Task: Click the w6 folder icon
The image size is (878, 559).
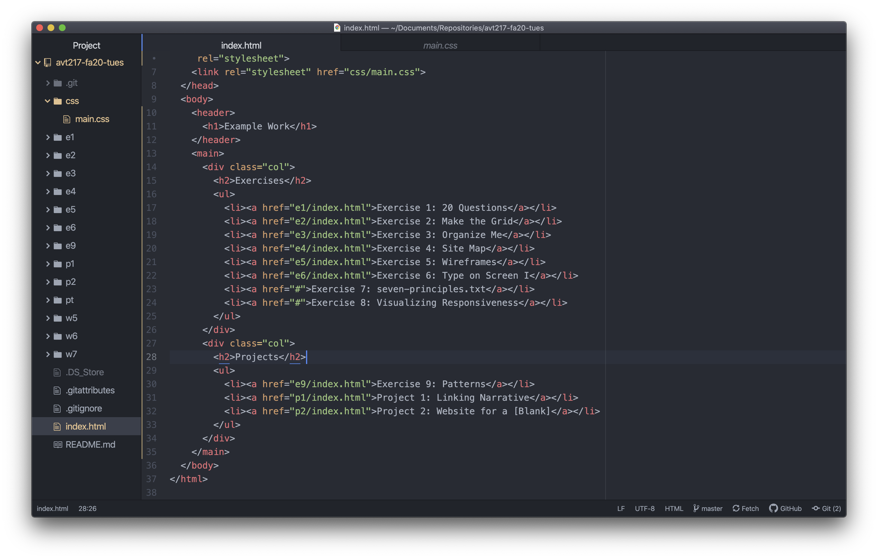Action: (x=58, y=336)
